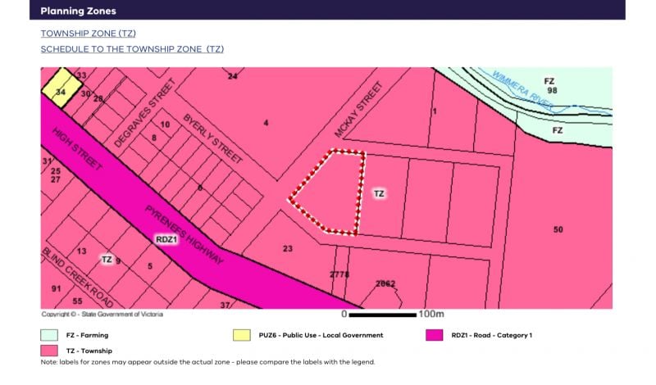Select the red-dotted highlighted property parcel
The height and width of the screenshot is (385, 656).
[330, 192]
